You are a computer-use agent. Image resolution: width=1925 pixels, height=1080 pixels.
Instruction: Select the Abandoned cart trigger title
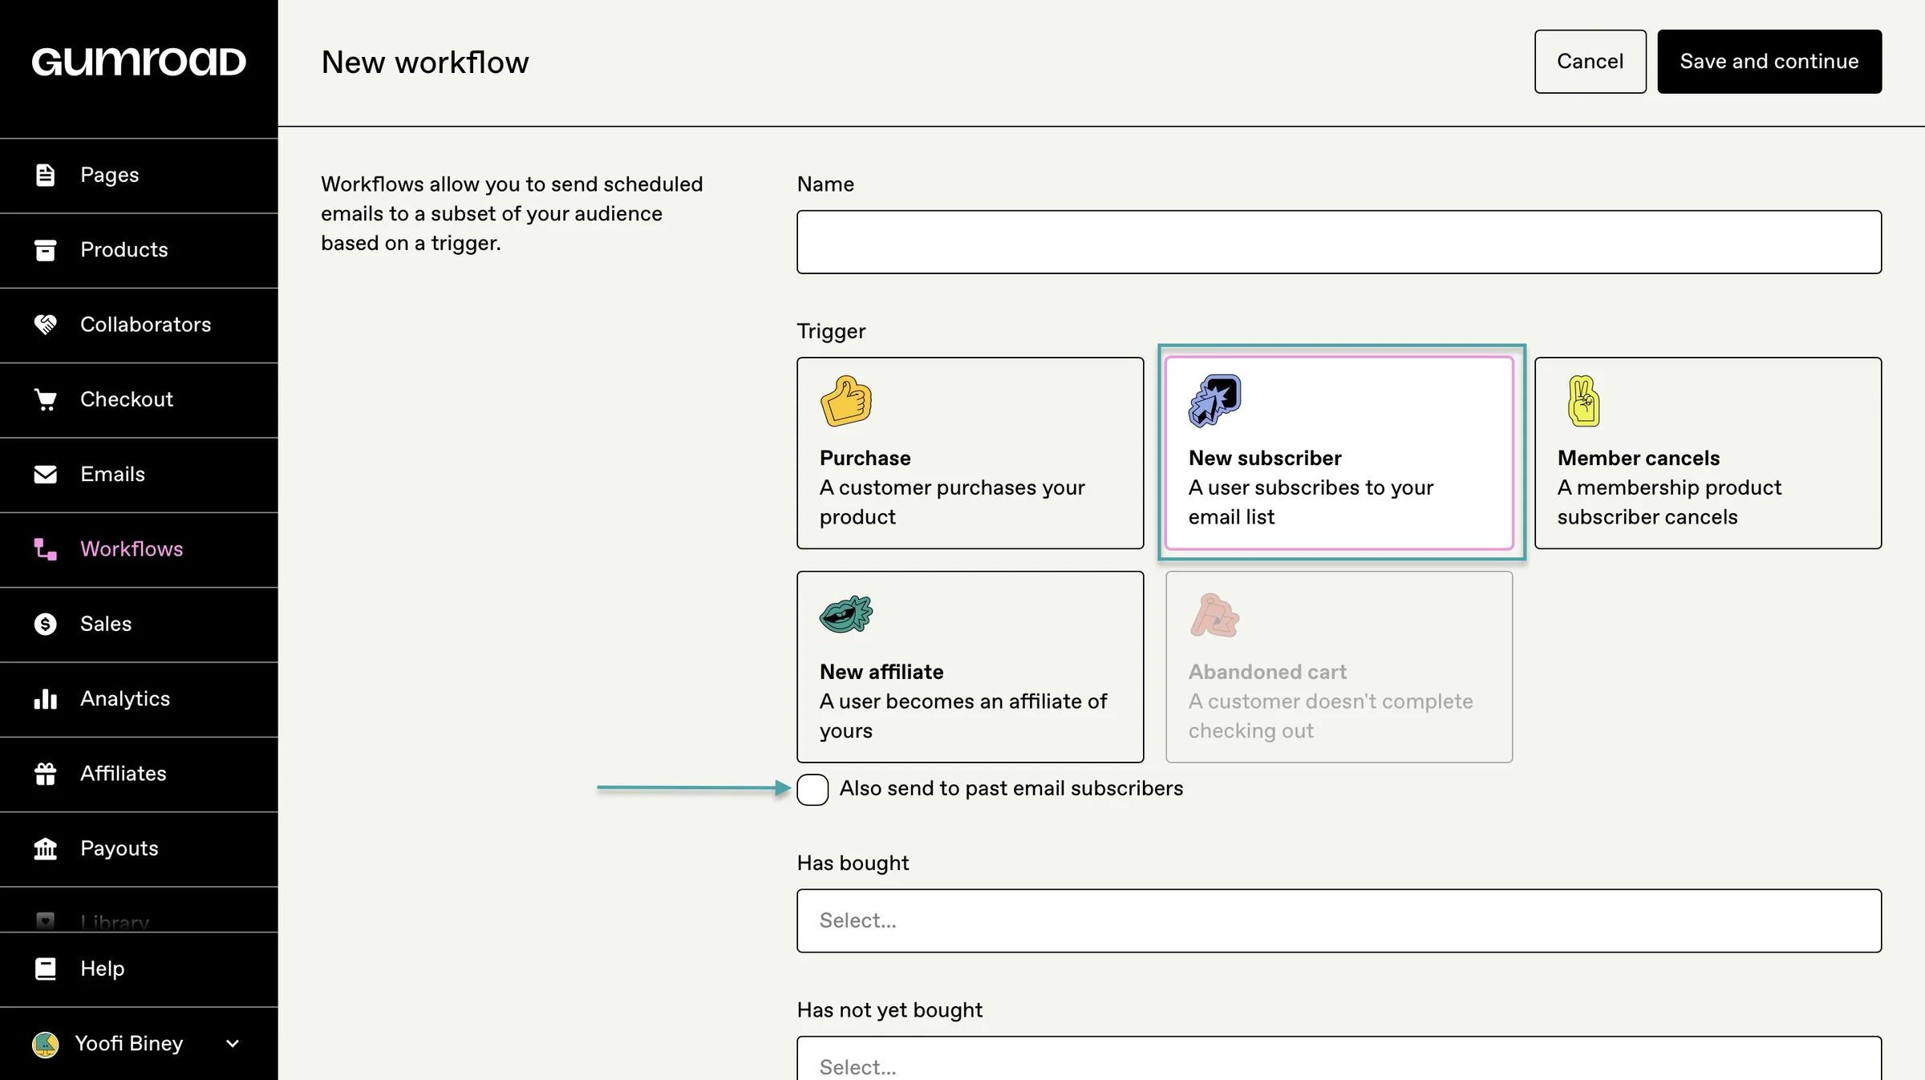[1267, 672]
